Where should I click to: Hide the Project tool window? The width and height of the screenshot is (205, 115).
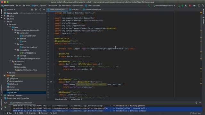44,10
